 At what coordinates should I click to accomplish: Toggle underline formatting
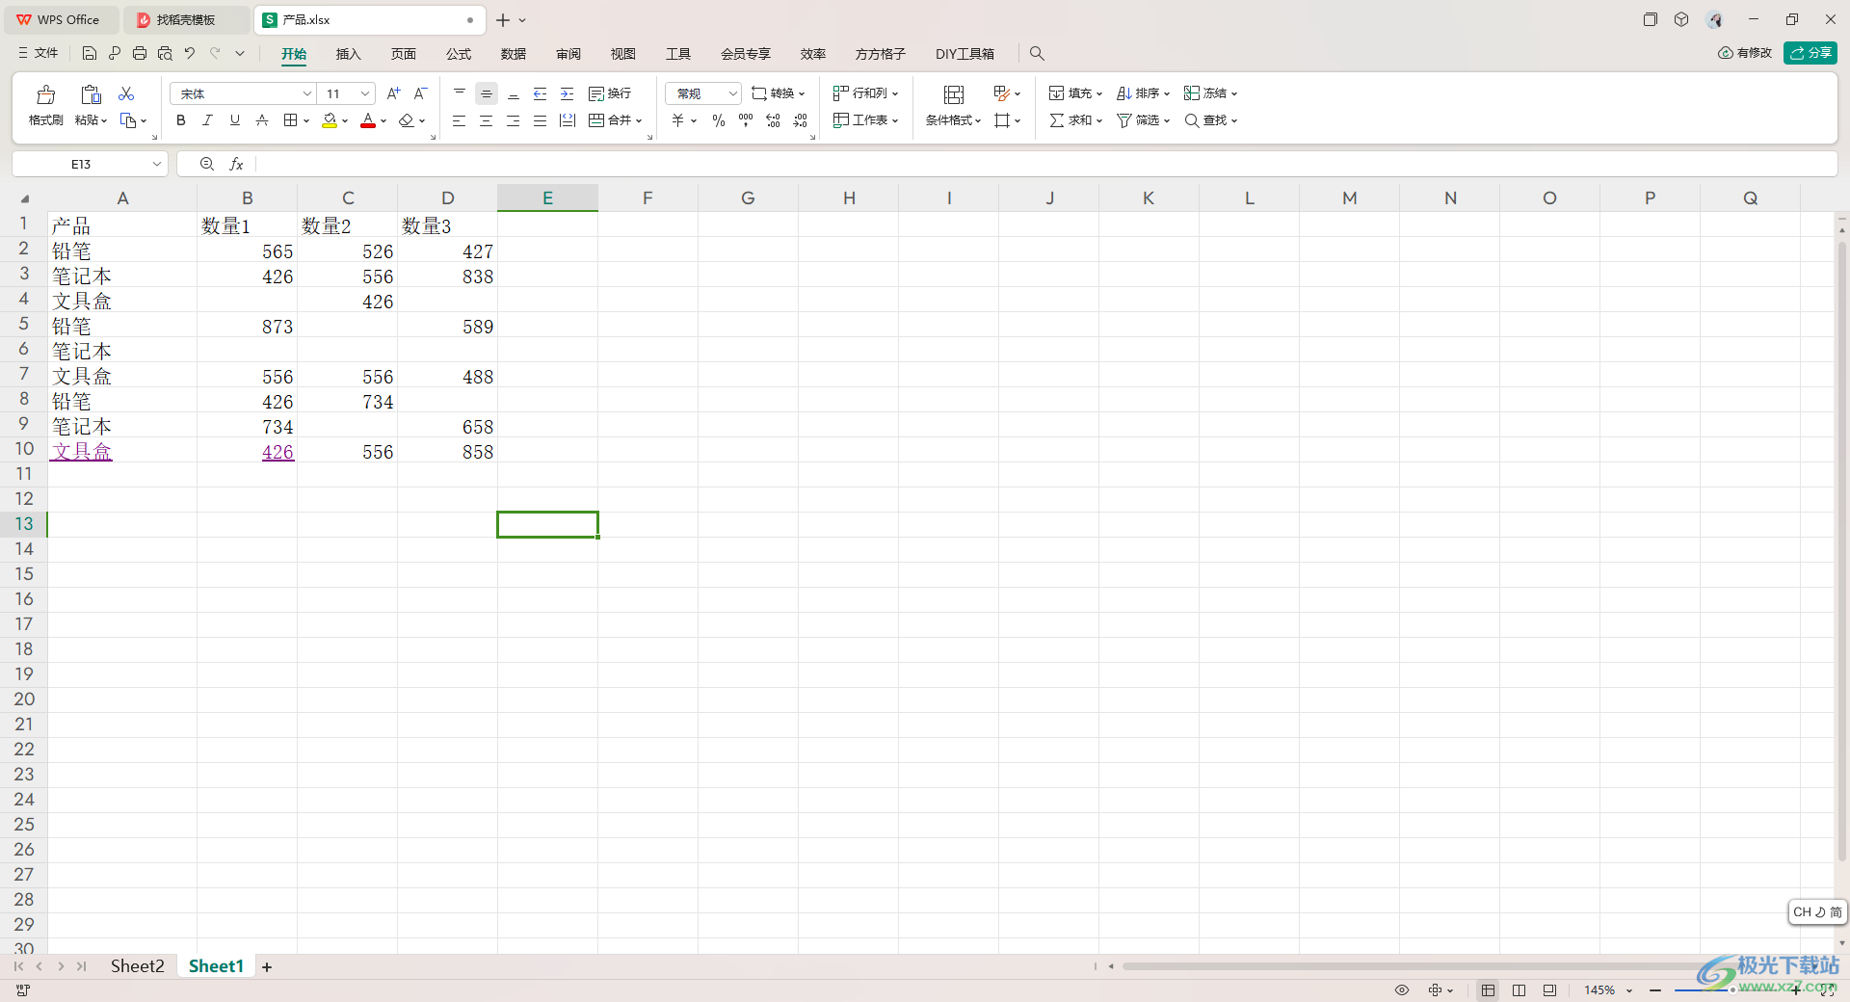[234, 120]
